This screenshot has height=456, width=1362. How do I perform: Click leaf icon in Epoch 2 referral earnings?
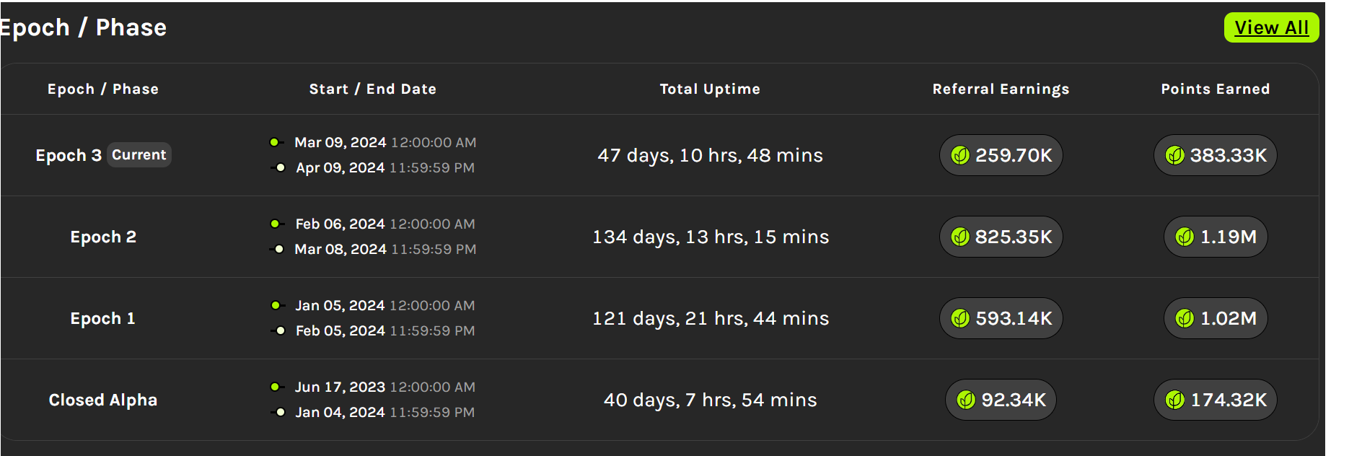[x=960, y=237]
